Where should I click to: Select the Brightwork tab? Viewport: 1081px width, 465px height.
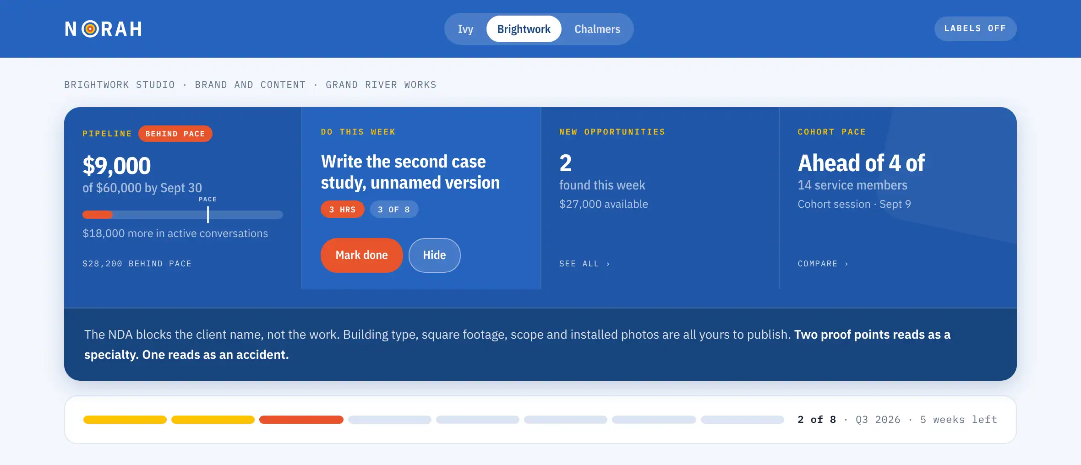tap(524, 29)
